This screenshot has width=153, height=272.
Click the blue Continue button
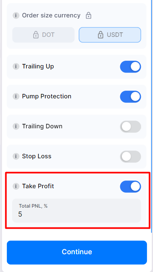pyautogui.click(x=77, y=253)
